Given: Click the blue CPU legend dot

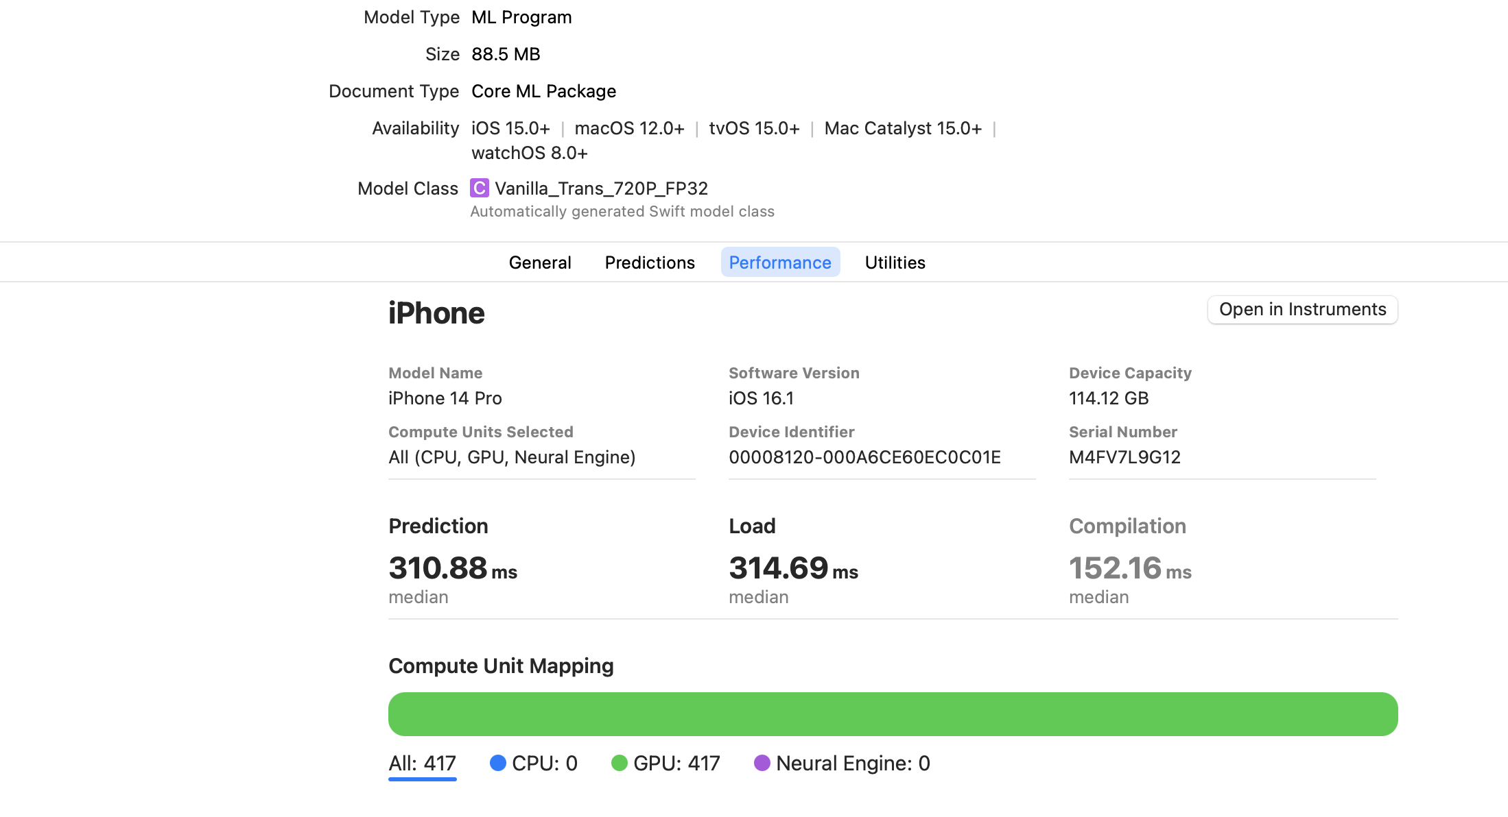Looking at the screenshot, I should pyautogui.click(x=497, y=763).
